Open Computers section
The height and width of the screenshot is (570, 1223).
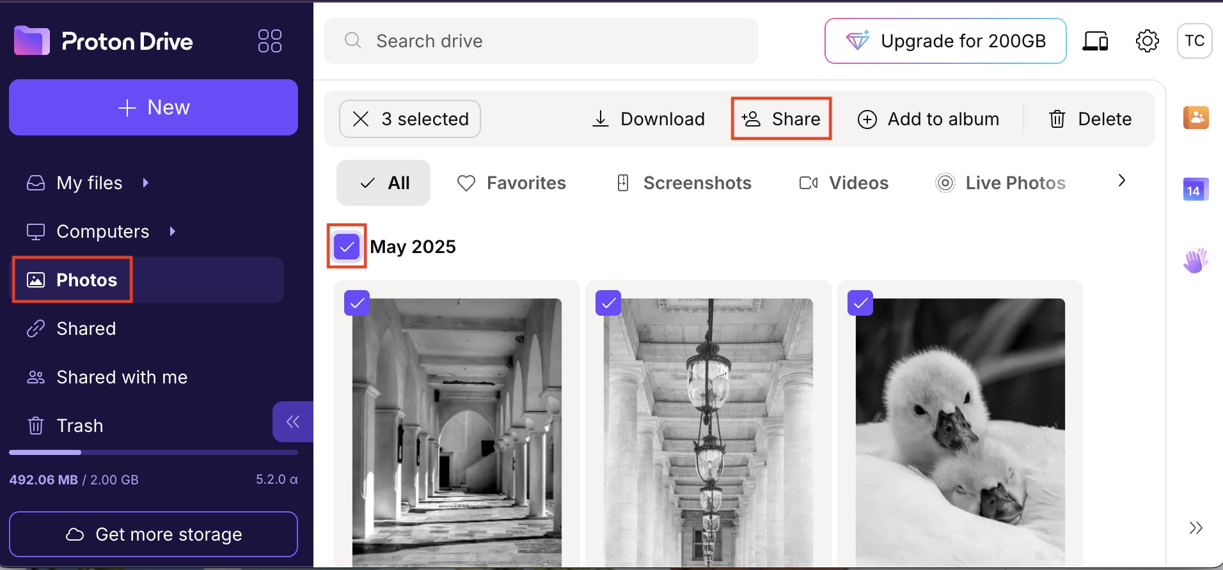(102, 231)
